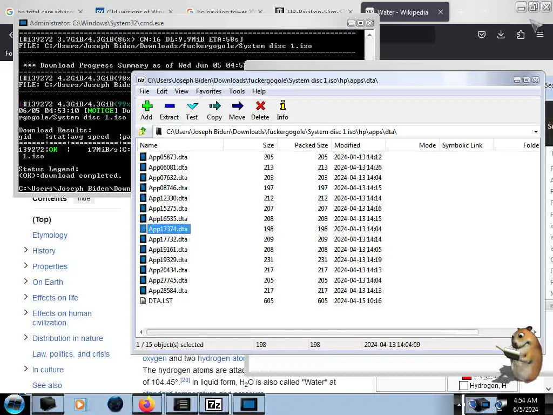Select the DTA.LST file name

tap(160, 300)
